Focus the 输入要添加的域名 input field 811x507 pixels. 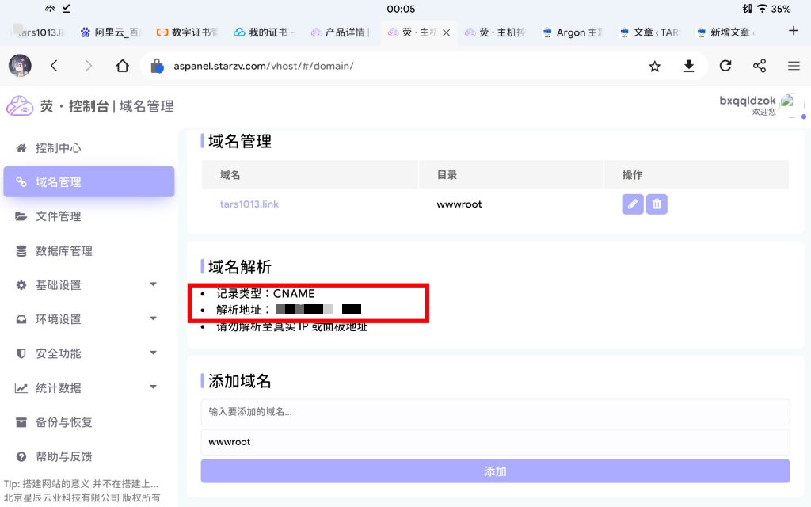click(495, 412)
